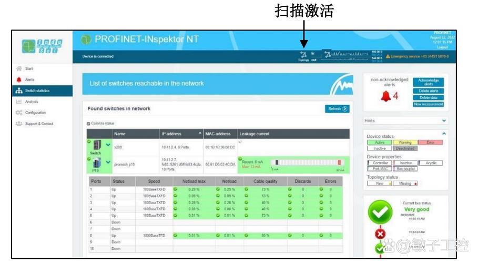Viewport: 478px width, 263px height.
Task: Click the green leakage current OK check icon
Action: (x=240, y=159)
